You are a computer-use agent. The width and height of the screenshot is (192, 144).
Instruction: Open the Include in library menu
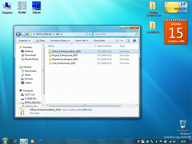tap(60, 41)
